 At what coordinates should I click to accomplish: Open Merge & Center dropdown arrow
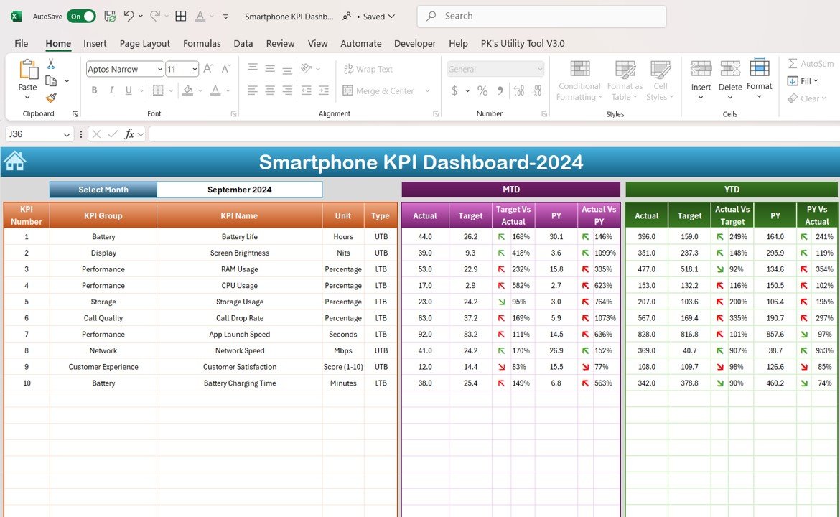point(427,91)
